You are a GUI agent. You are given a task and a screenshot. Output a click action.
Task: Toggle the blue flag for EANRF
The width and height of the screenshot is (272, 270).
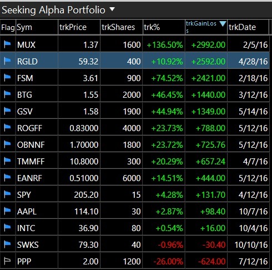[x=7, y=178]
